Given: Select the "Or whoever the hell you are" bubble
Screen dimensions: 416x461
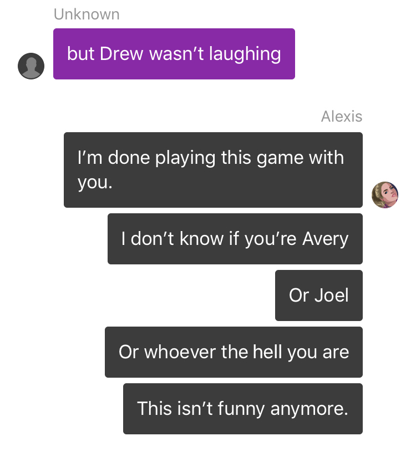Looking at the screenshot, I should point(234,352).
